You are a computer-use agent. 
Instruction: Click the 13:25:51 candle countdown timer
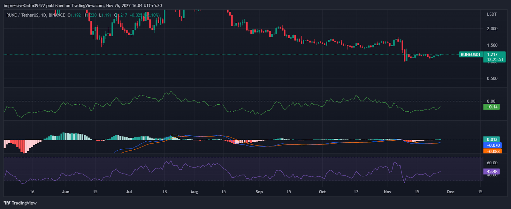click(x=495, y=60)
